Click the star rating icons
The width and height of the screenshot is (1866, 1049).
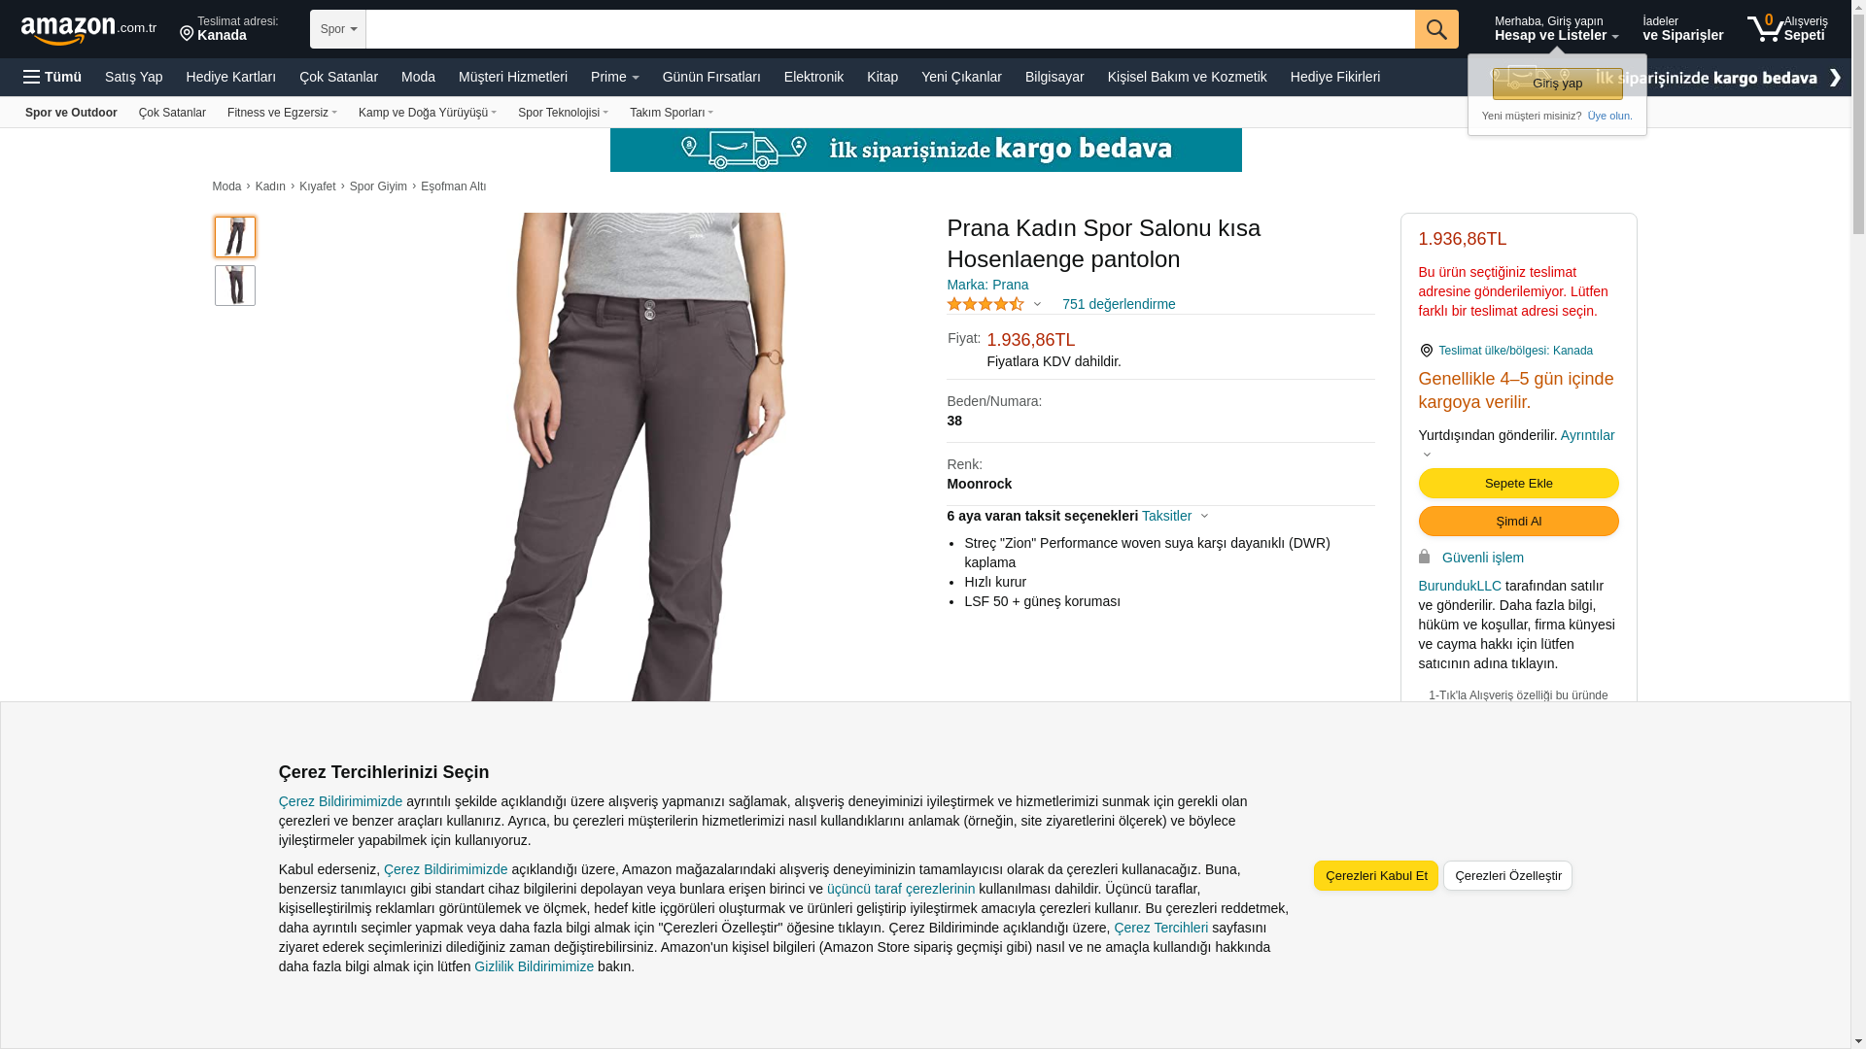point(985,304)
